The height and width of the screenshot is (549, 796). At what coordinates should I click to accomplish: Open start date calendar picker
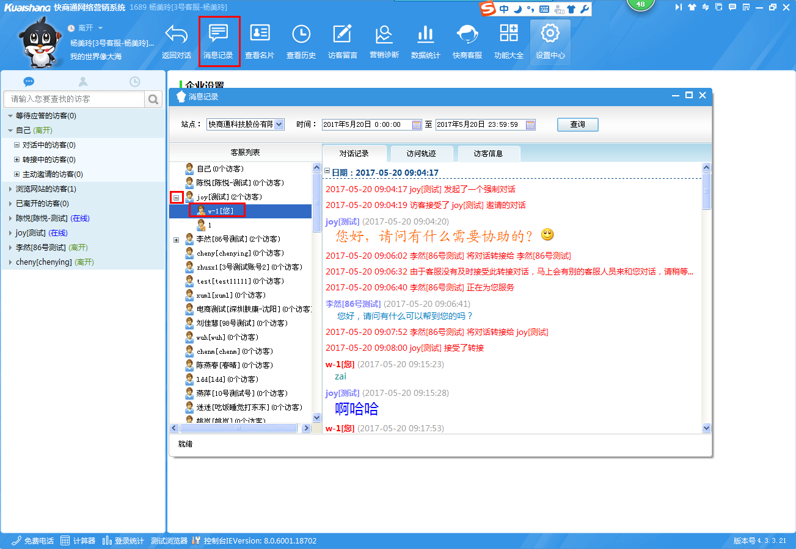[417, 124]
